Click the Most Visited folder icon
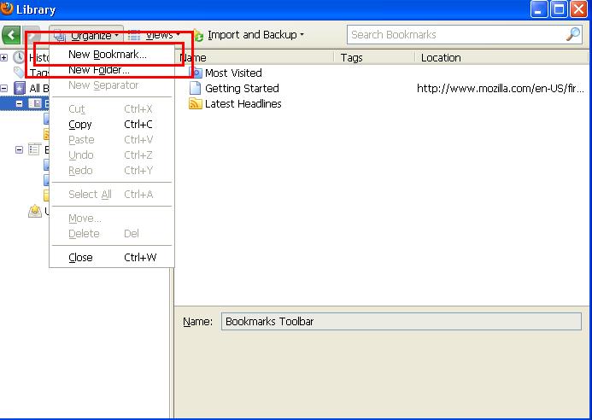This screenshot has height=420, width=592. point(195,73)
